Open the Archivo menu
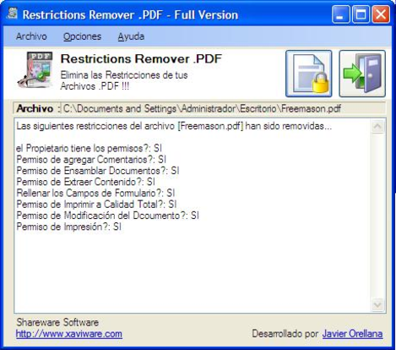This screenshot has height=350, width=396. click(x=31, y=36)
